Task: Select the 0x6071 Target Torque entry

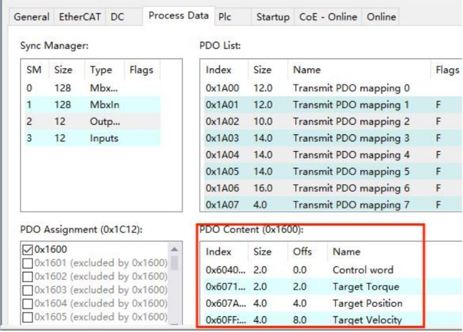Action: [x=332, y=287]
